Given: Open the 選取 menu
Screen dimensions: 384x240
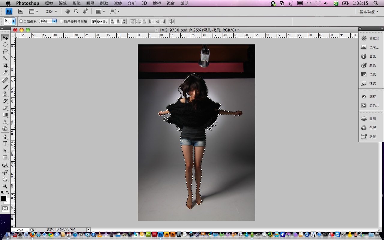Looking at the screenshot, I should click(104, 3).
